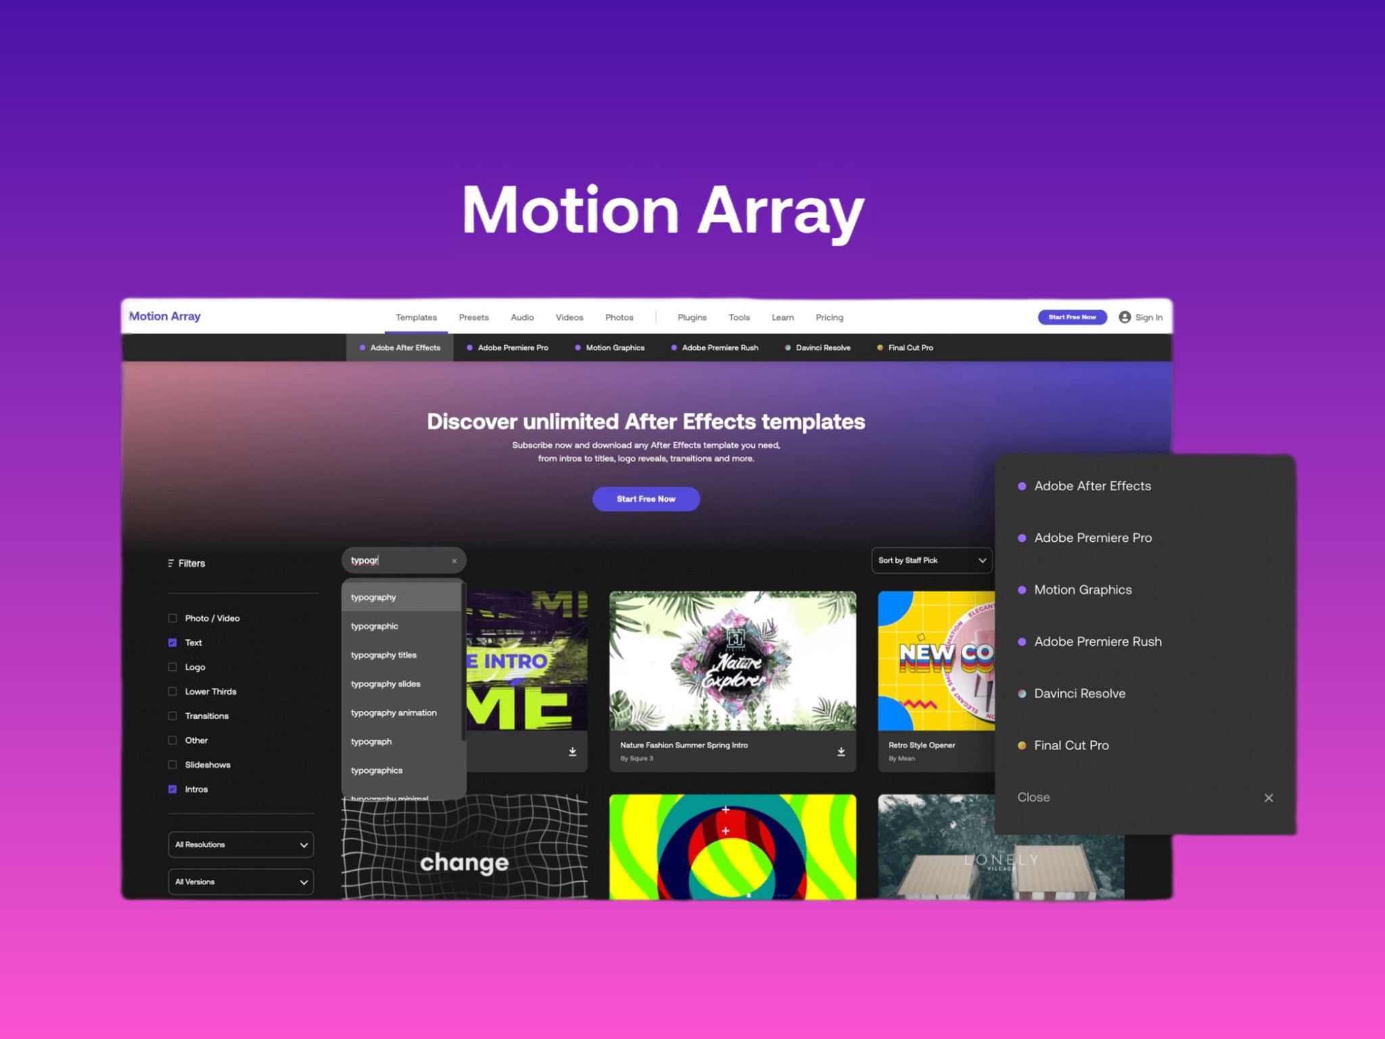Expand the All Versions dropdown

pos(241,882)
